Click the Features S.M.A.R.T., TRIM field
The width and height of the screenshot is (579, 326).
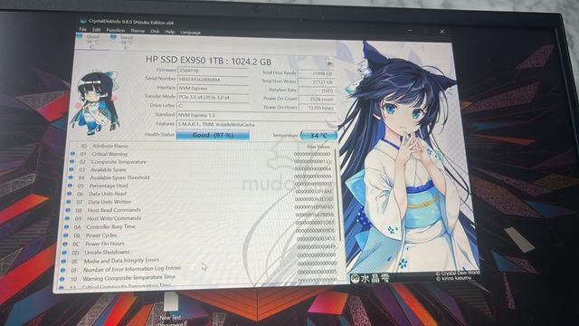point(256,125)
